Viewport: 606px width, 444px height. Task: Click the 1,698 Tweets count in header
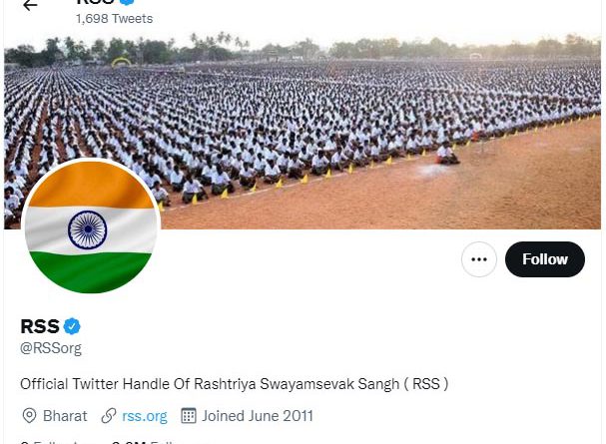click(115, 19)
